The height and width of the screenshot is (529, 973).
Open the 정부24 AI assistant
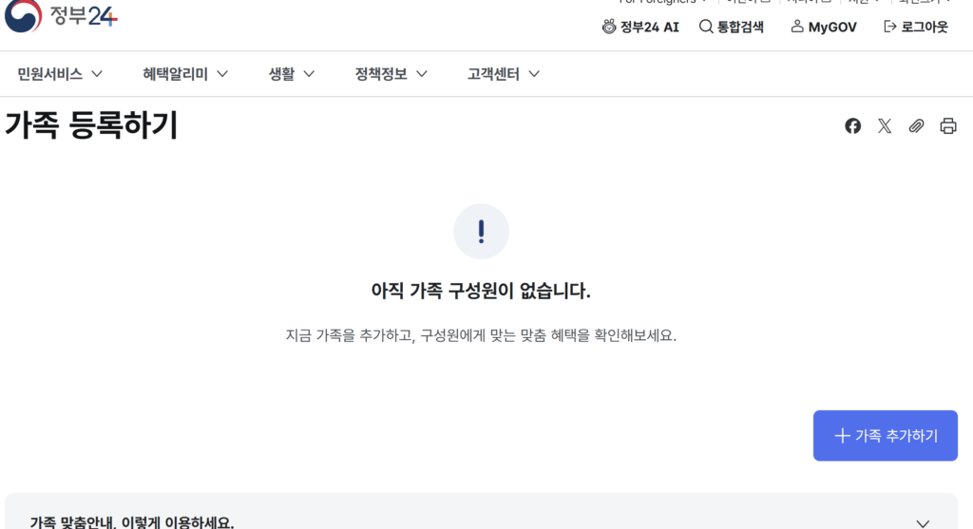(640, 27)
